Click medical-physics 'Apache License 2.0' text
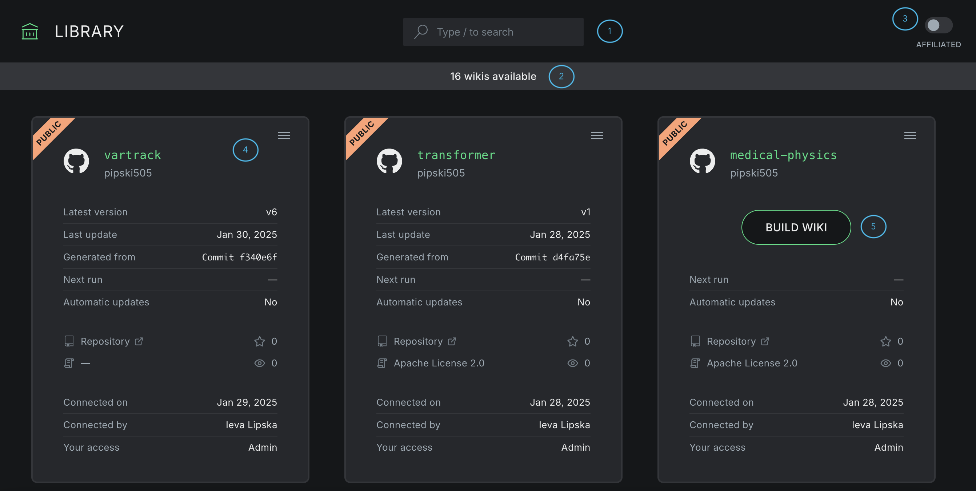 [752, 363]
